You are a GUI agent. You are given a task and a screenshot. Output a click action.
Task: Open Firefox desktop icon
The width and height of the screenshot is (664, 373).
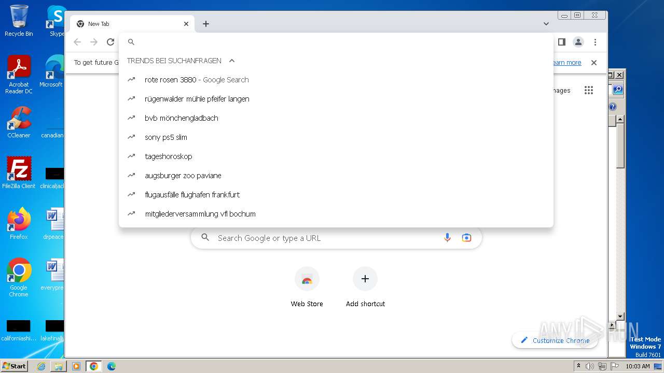[19, 224]
